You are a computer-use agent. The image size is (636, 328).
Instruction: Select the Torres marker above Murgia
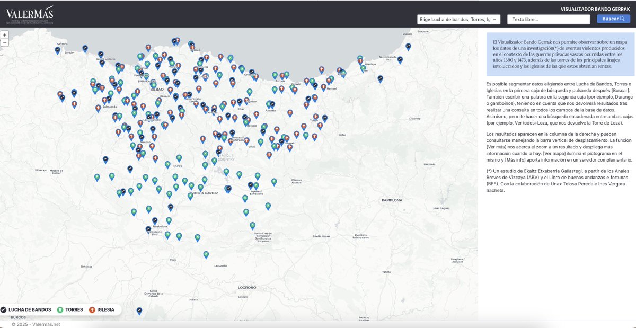(179, 158)
